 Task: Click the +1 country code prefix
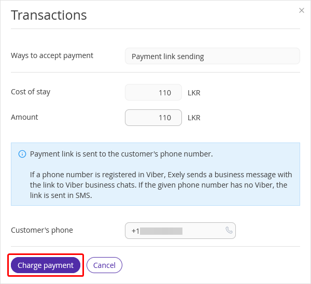click(x=135, y=231)
